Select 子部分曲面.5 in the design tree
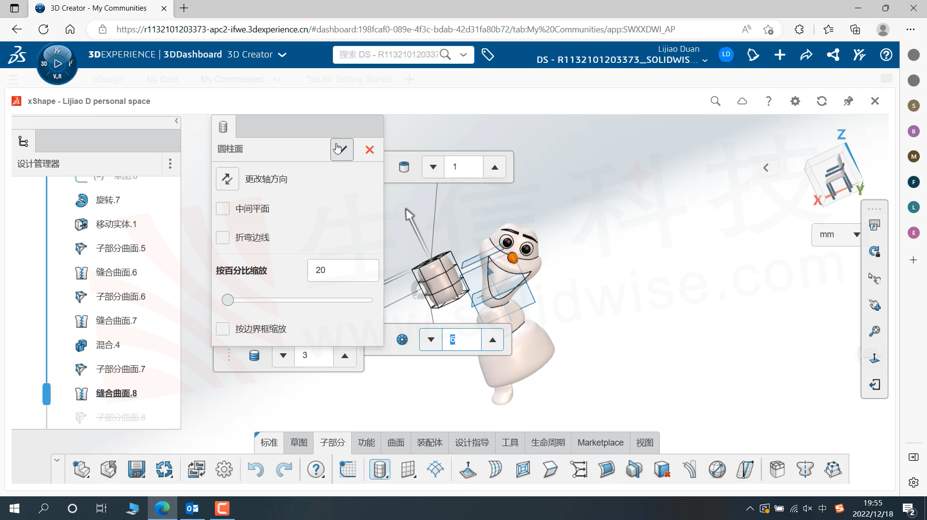The width and height of the screenshot is (927, 520). click(x=120, y=248)
